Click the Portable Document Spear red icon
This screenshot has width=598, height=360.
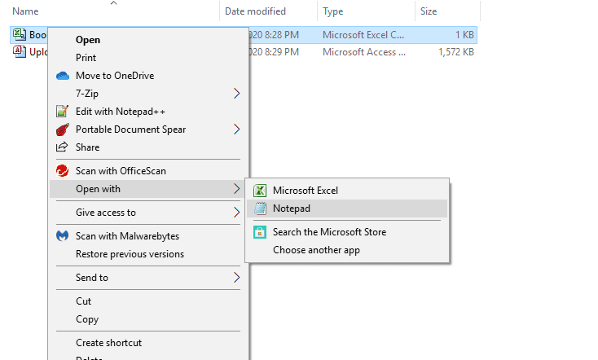[63, 130]
